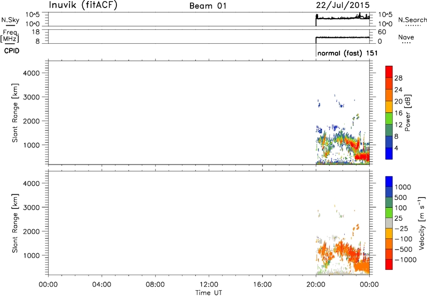The height and width of the screenshot is (296, 427).
Task: Click the '04:00' time axis label
Action: [102, 285]
